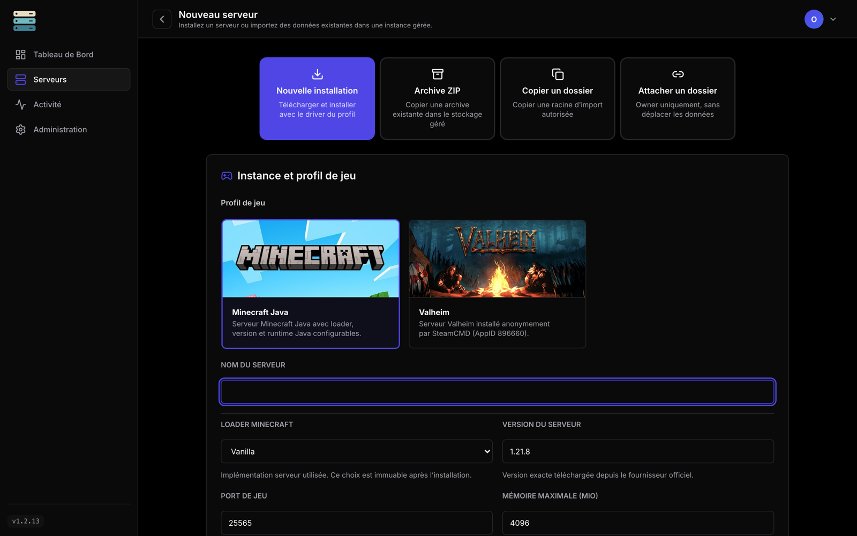Select the Minecraft Java banner image

(311, 259)
